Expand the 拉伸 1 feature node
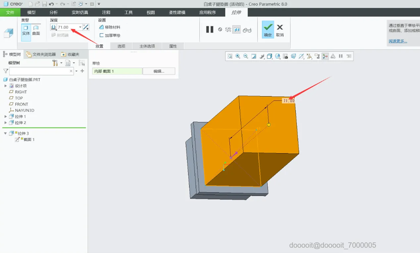Image resolution: width=420 pixels, height=253 pixels. (6, 117)
